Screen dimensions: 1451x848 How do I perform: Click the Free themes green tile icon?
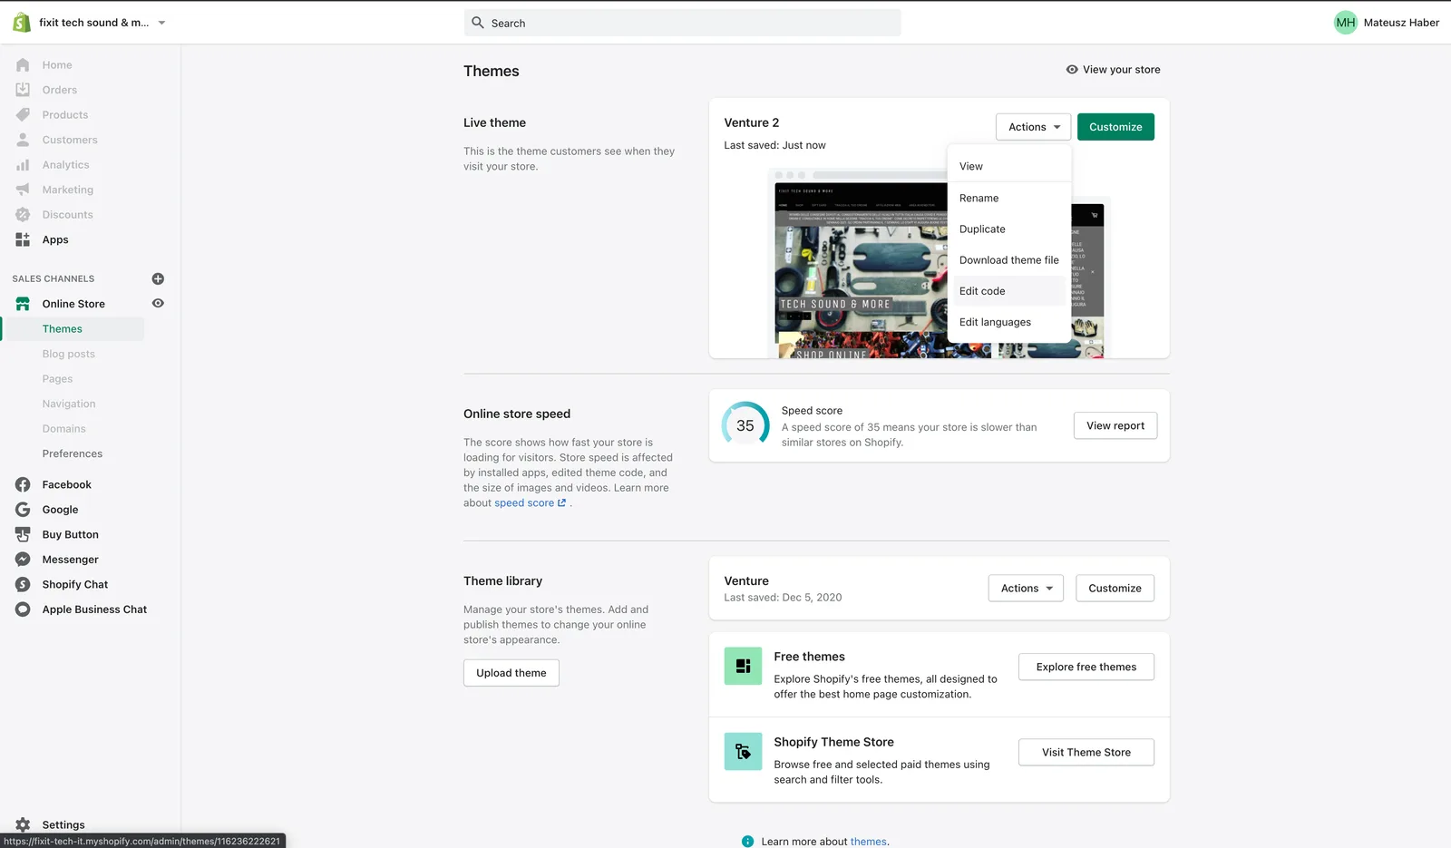click(743, 666)
